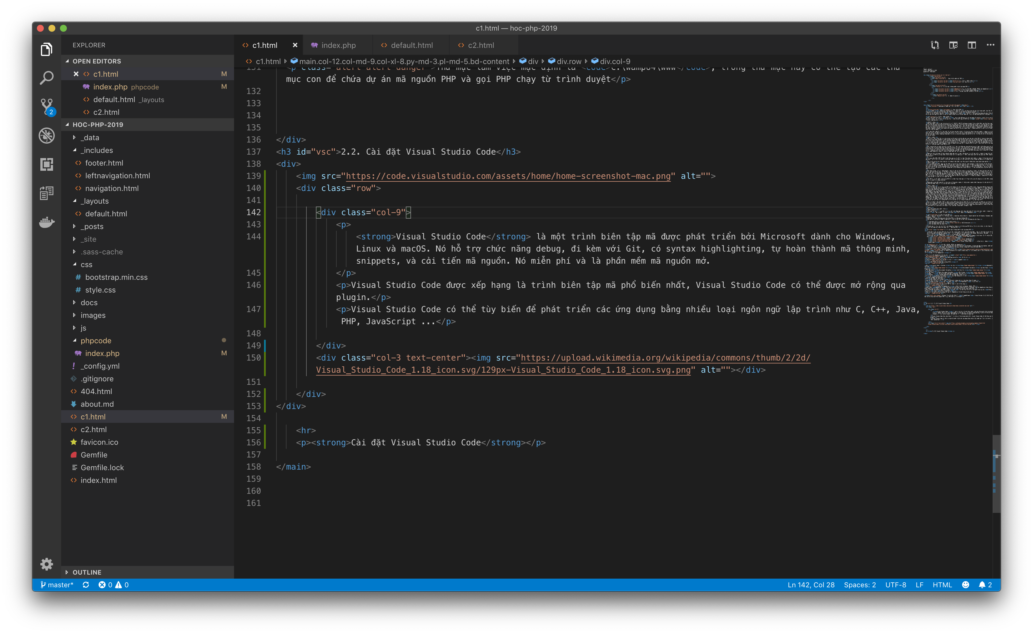
Task: Change Spaces: 2 indentation setting
Action: coord(859,584)
